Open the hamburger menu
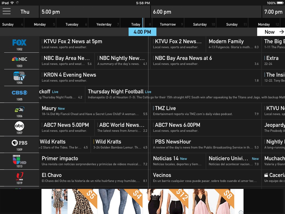The image size is (285, 214). 7,11
